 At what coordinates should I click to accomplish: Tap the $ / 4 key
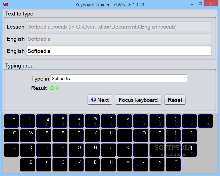coord(76,121)
